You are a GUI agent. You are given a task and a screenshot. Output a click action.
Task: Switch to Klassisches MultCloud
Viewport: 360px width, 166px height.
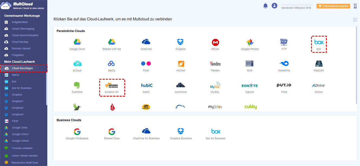point(24,163)
